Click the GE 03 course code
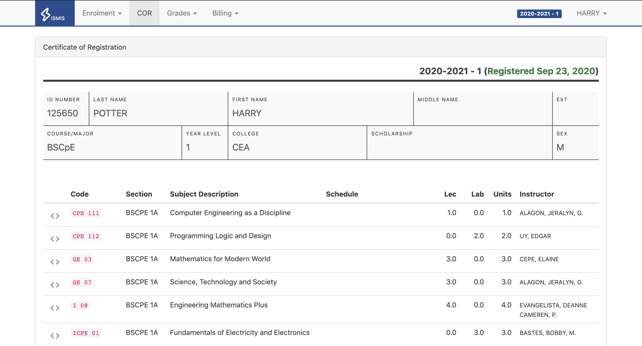This screenshot has height=346, width=642. click(82, 259)
